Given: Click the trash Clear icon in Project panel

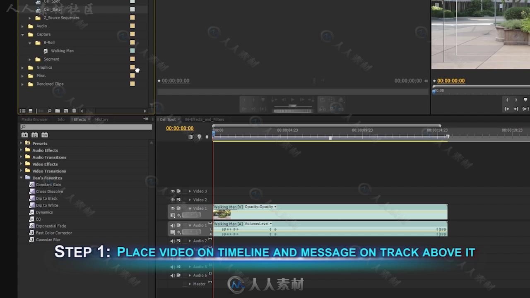Looking at the screenshot, I should (x=74, y=111).
